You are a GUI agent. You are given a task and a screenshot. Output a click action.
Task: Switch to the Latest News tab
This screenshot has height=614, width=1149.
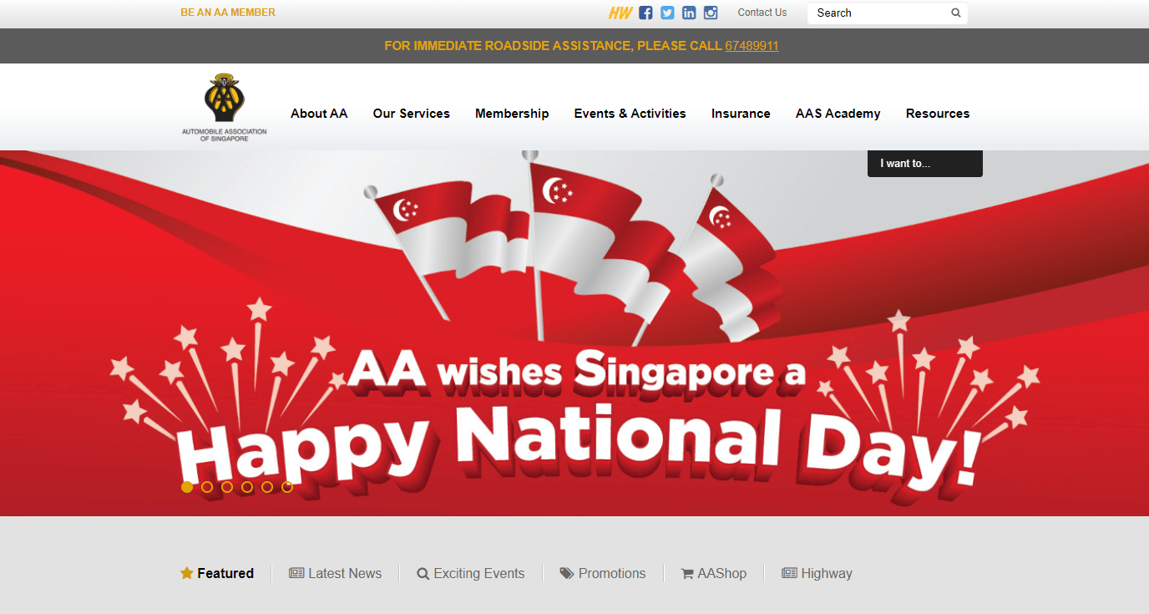point(336,574)
